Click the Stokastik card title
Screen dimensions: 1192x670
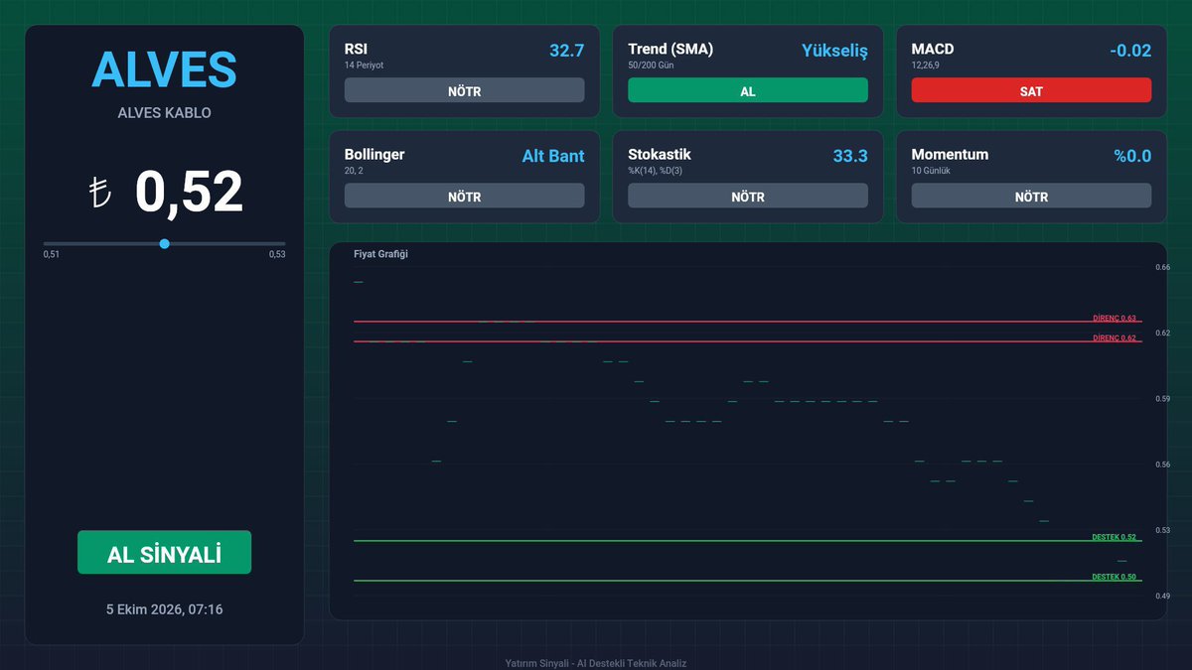coord(660,155)
